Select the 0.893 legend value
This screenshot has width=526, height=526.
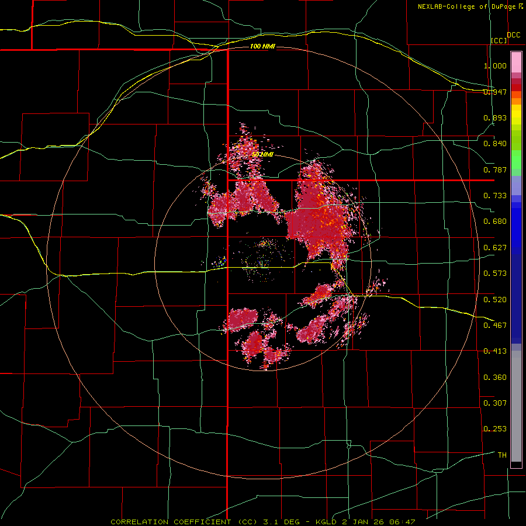point(495,117)
